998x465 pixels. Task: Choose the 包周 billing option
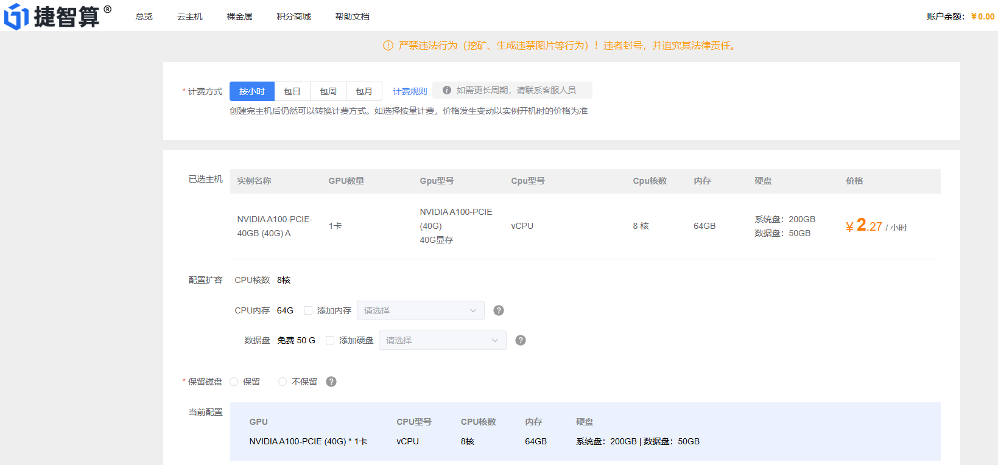(328, 91)
